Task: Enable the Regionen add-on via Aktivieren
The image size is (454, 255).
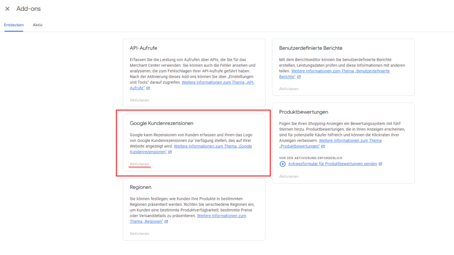Action: tap(139, 233)
